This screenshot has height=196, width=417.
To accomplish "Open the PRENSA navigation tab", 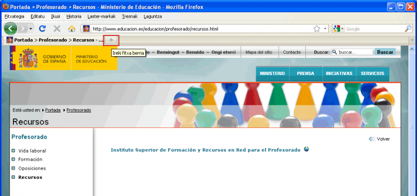I will pyautogui.click(x=306, y=73).
